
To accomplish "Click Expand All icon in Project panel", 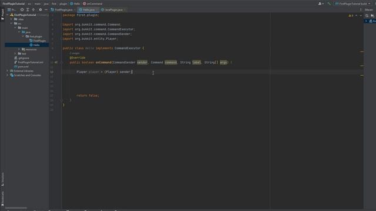I will 28,10.
